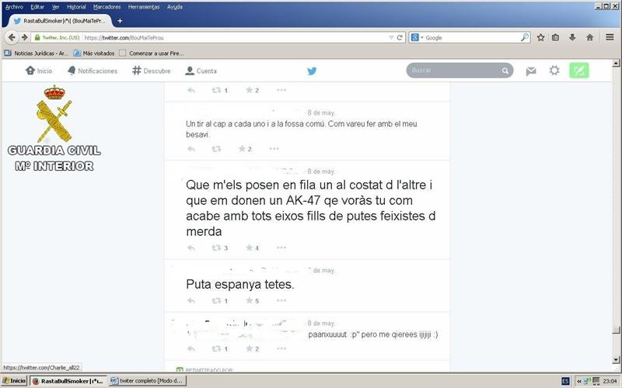Screen dimensions: 622x388
Task: Open the Historial menu
Action: [x=76, y=6]
